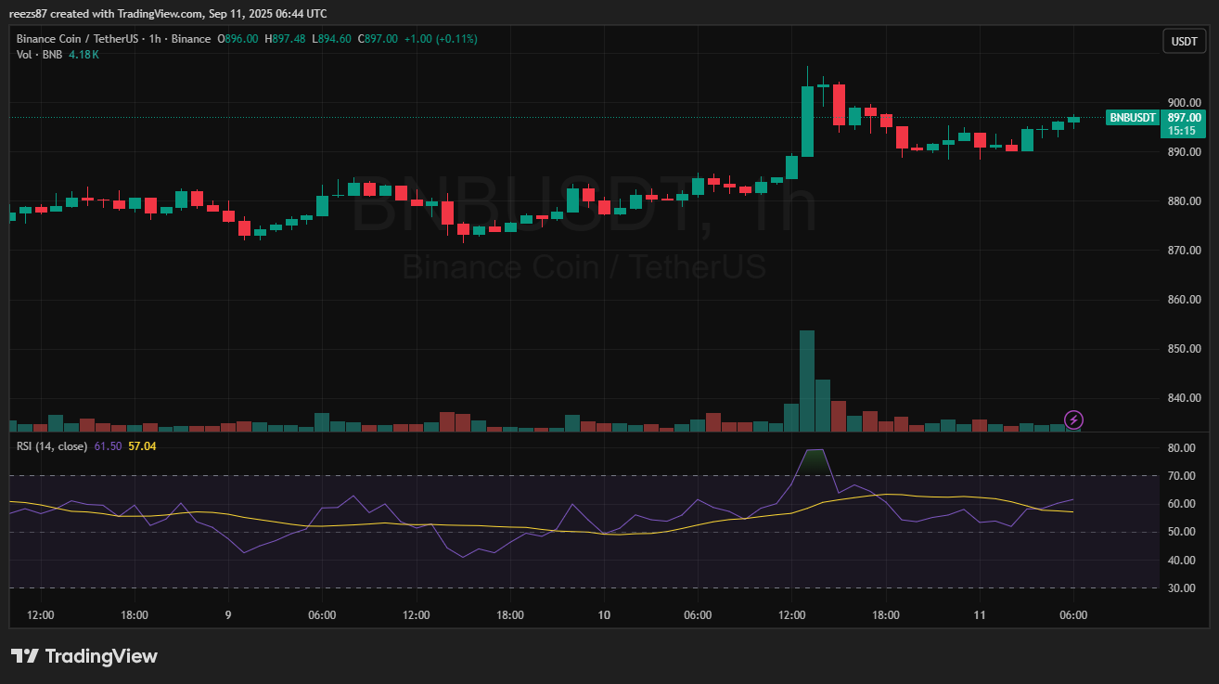Click the 850.00 price axis label

(1184, 349)
